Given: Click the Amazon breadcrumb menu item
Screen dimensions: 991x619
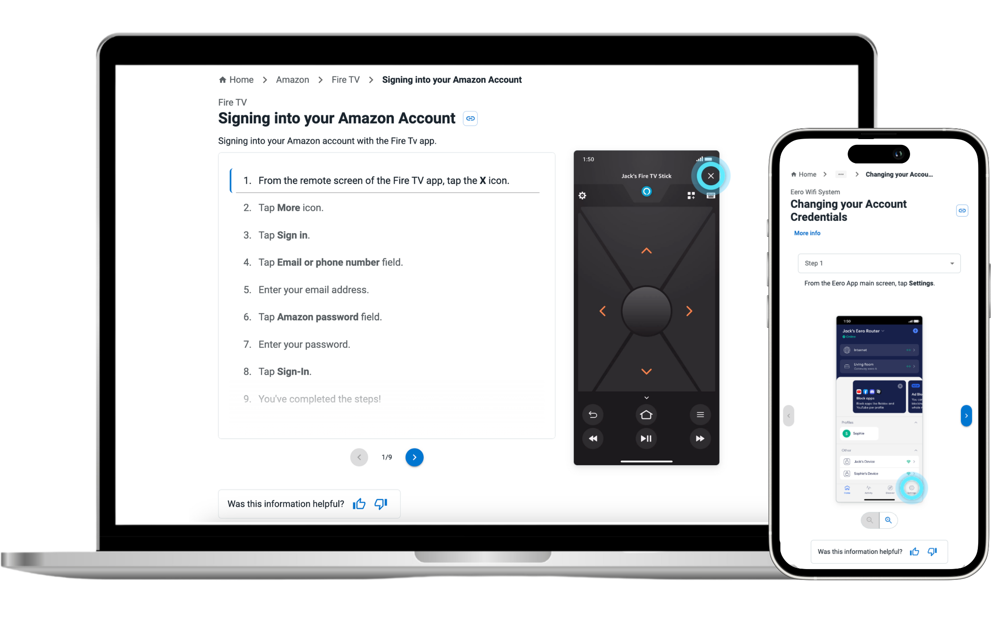Looking at the screenshot, I should tap(292, 80).
